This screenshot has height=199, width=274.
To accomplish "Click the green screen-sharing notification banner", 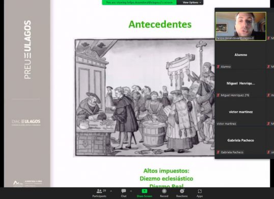I will [x=139, y=3].
